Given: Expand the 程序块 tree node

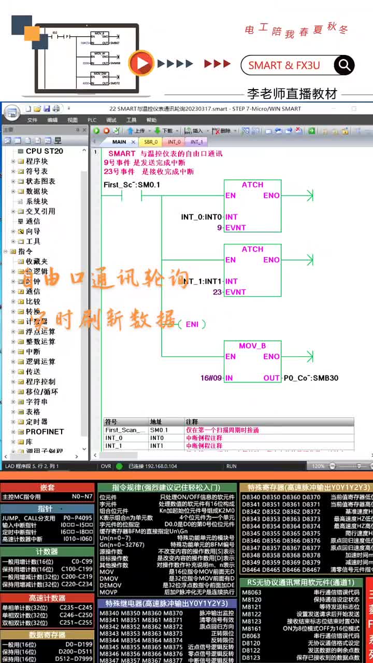Looking at the screenshot, I should pos(13,162).
